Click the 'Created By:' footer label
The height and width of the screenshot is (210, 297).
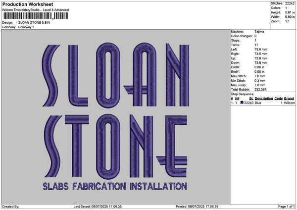pyautogui.click(x=10, y=207)
